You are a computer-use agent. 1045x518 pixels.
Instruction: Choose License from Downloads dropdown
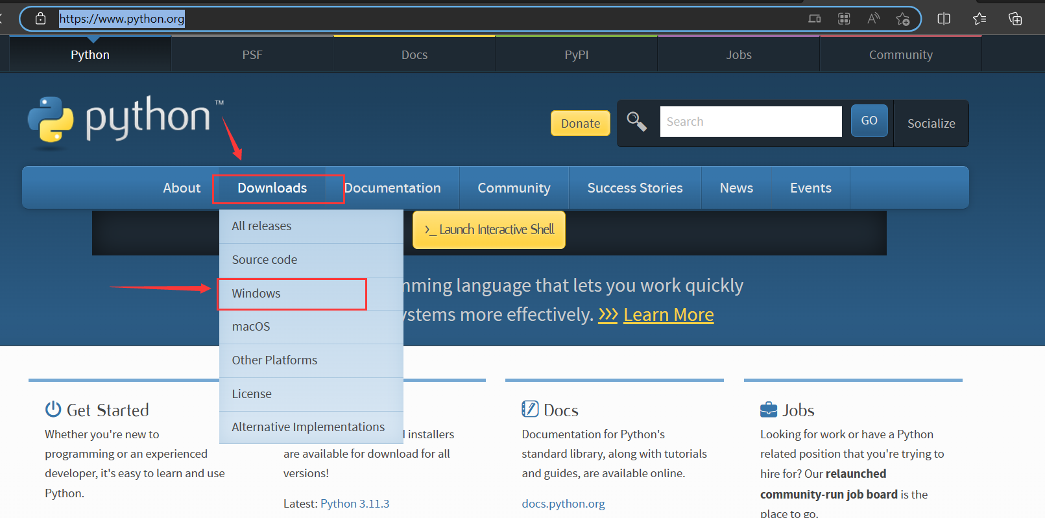click(x=311, y=394)
